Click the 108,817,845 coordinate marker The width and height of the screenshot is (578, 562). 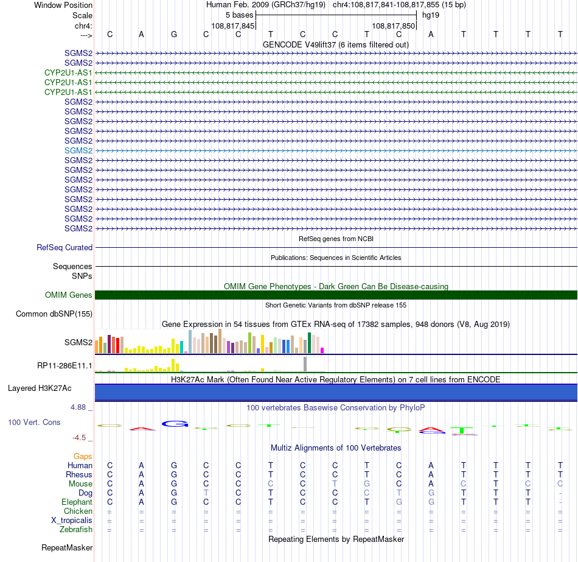click(232, 26)
